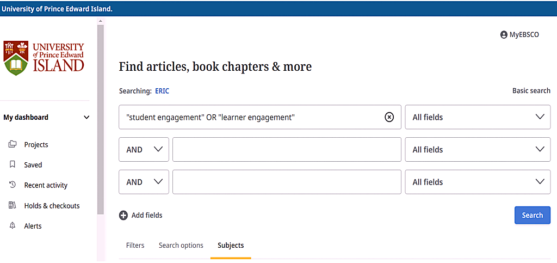557x263 pixels.
Task: Open first row All fields dropdown
Action: point(478,117)
